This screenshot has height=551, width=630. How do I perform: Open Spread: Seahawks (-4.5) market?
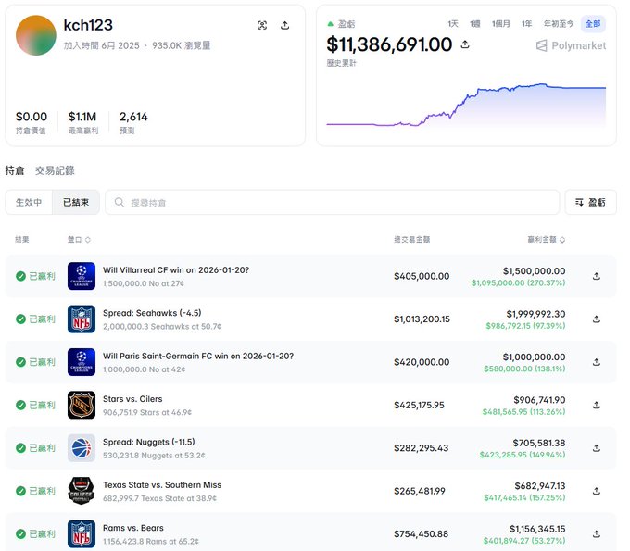click(152, 313)
